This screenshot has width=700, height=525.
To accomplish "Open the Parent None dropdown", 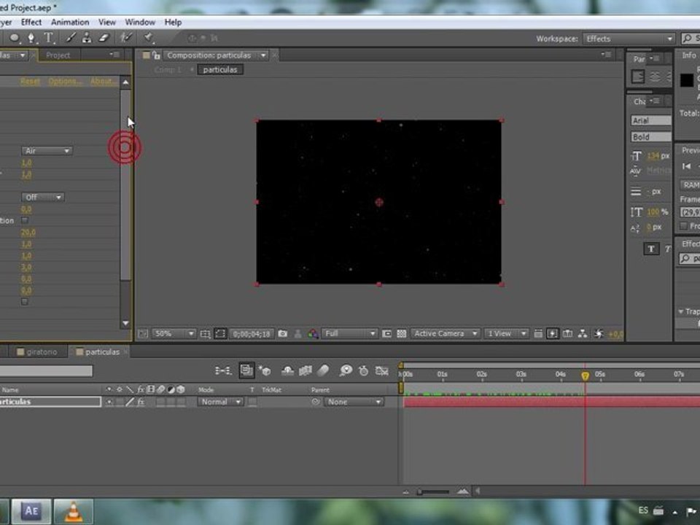I will click(x=354, y=402).
